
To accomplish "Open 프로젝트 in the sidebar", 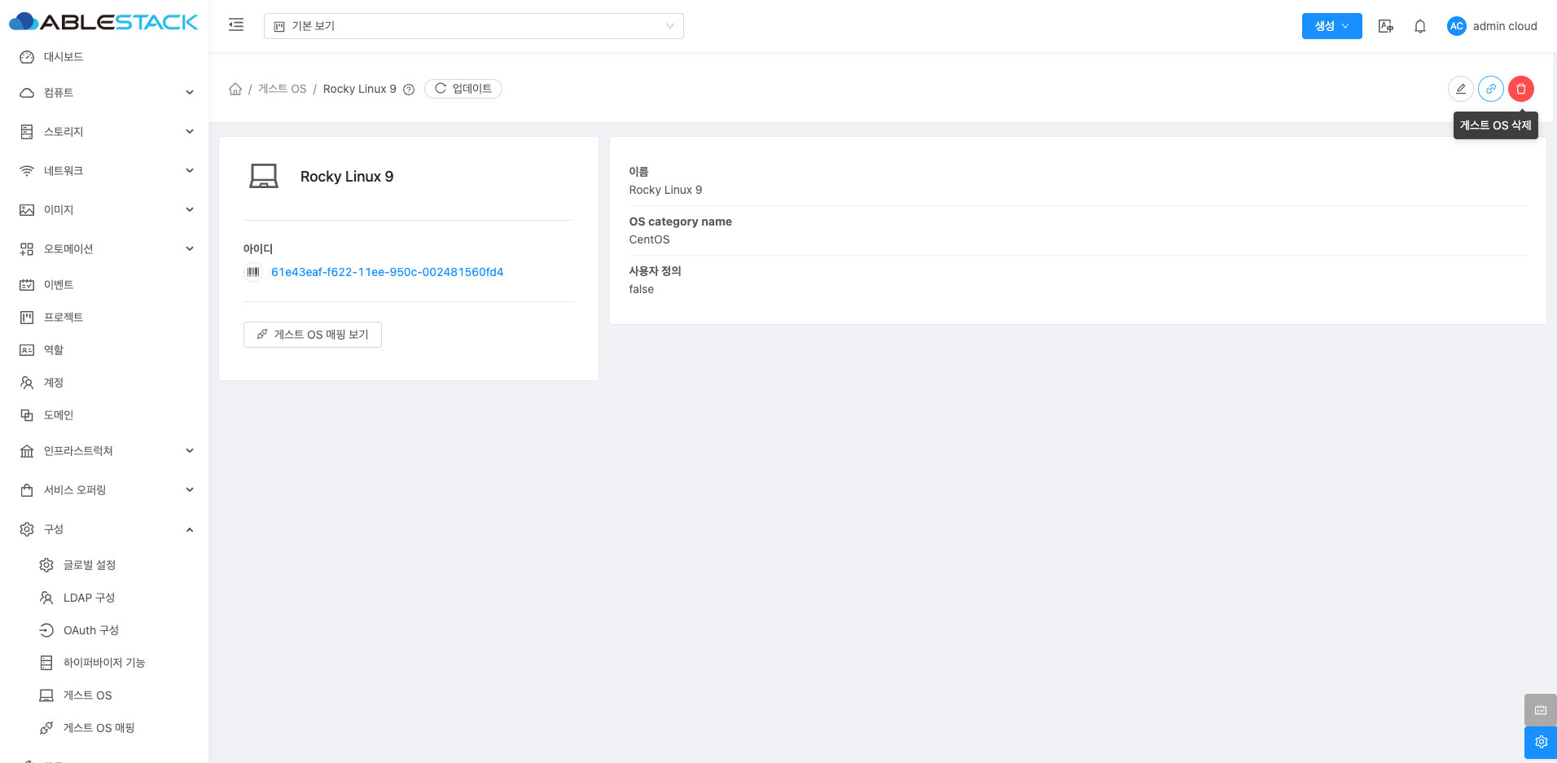I will (104, 318).
